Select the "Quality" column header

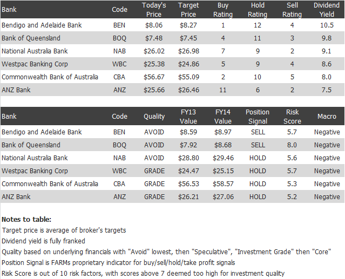tap(154, 117)
